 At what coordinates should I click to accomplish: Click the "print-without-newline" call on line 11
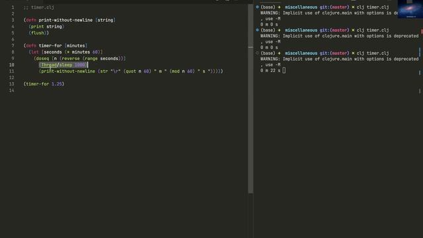[68, 71]
